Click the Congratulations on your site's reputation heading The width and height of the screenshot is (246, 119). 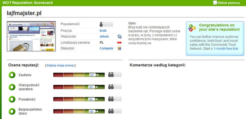[219, 27]
